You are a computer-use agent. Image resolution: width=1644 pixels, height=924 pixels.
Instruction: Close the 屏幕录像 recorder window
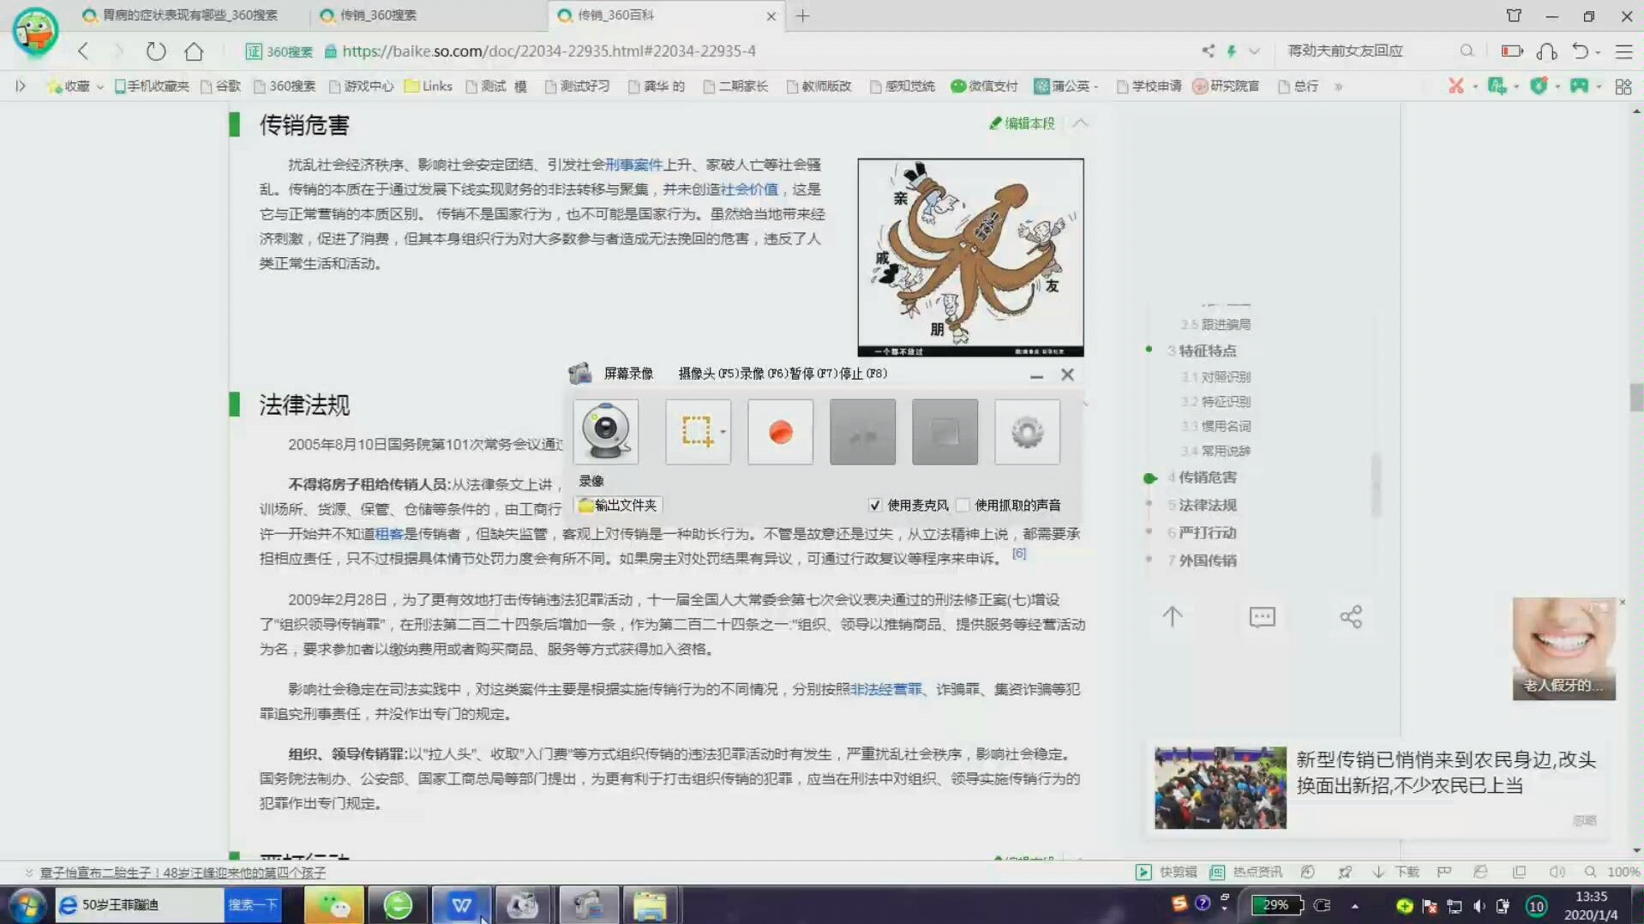tap(1067, 375)
